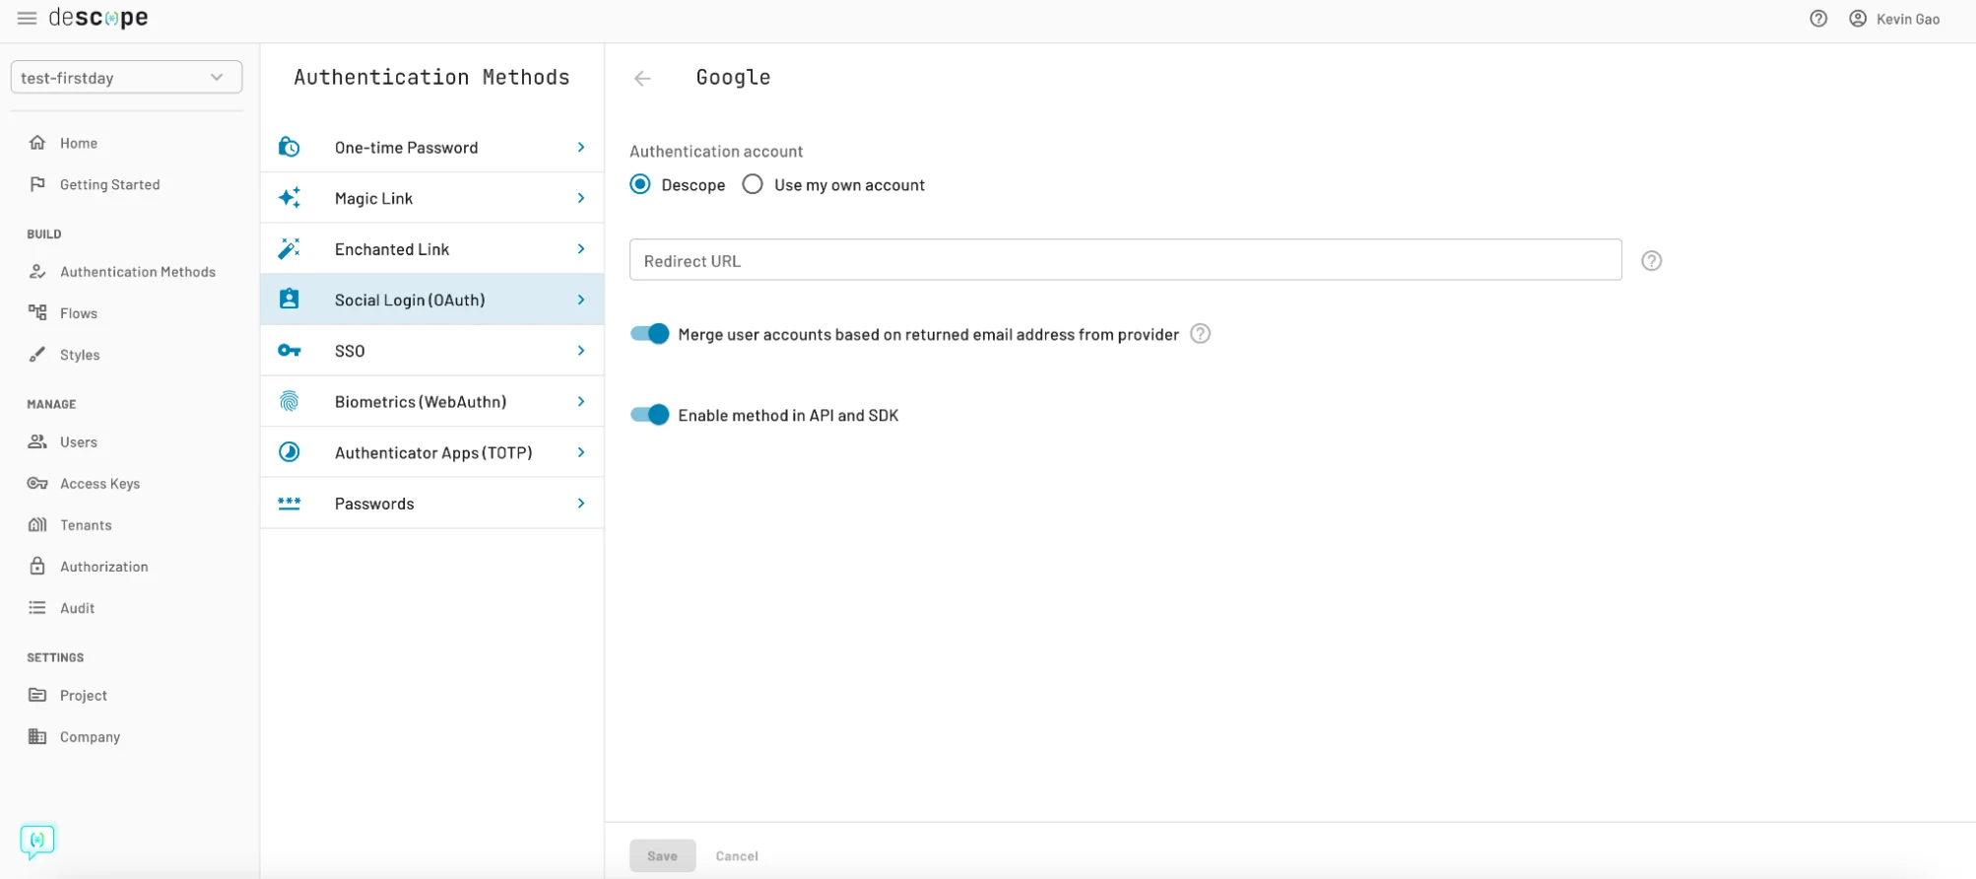Screen dimensions: 1976x879
Task: Click the Home house icon
Action: point(37,143)
